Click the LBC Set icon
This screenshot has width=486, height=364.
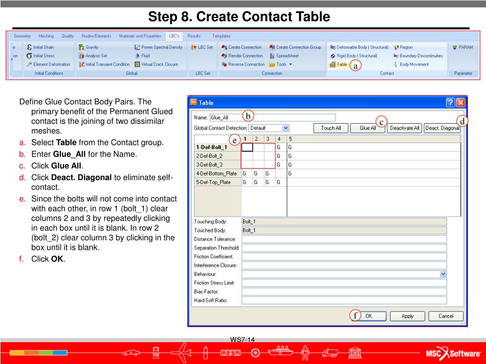pyautogui.click(x=194, y=47)
